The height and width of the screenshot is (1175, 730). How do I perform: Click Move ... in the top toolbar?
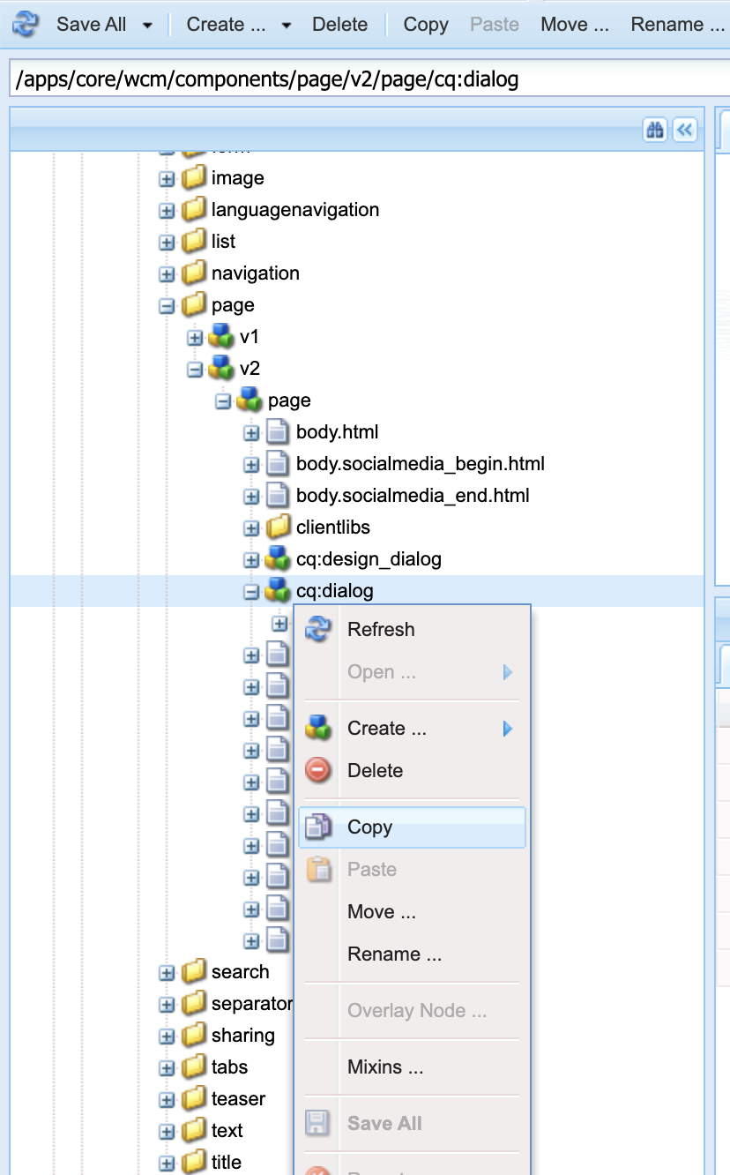point(574,24)
